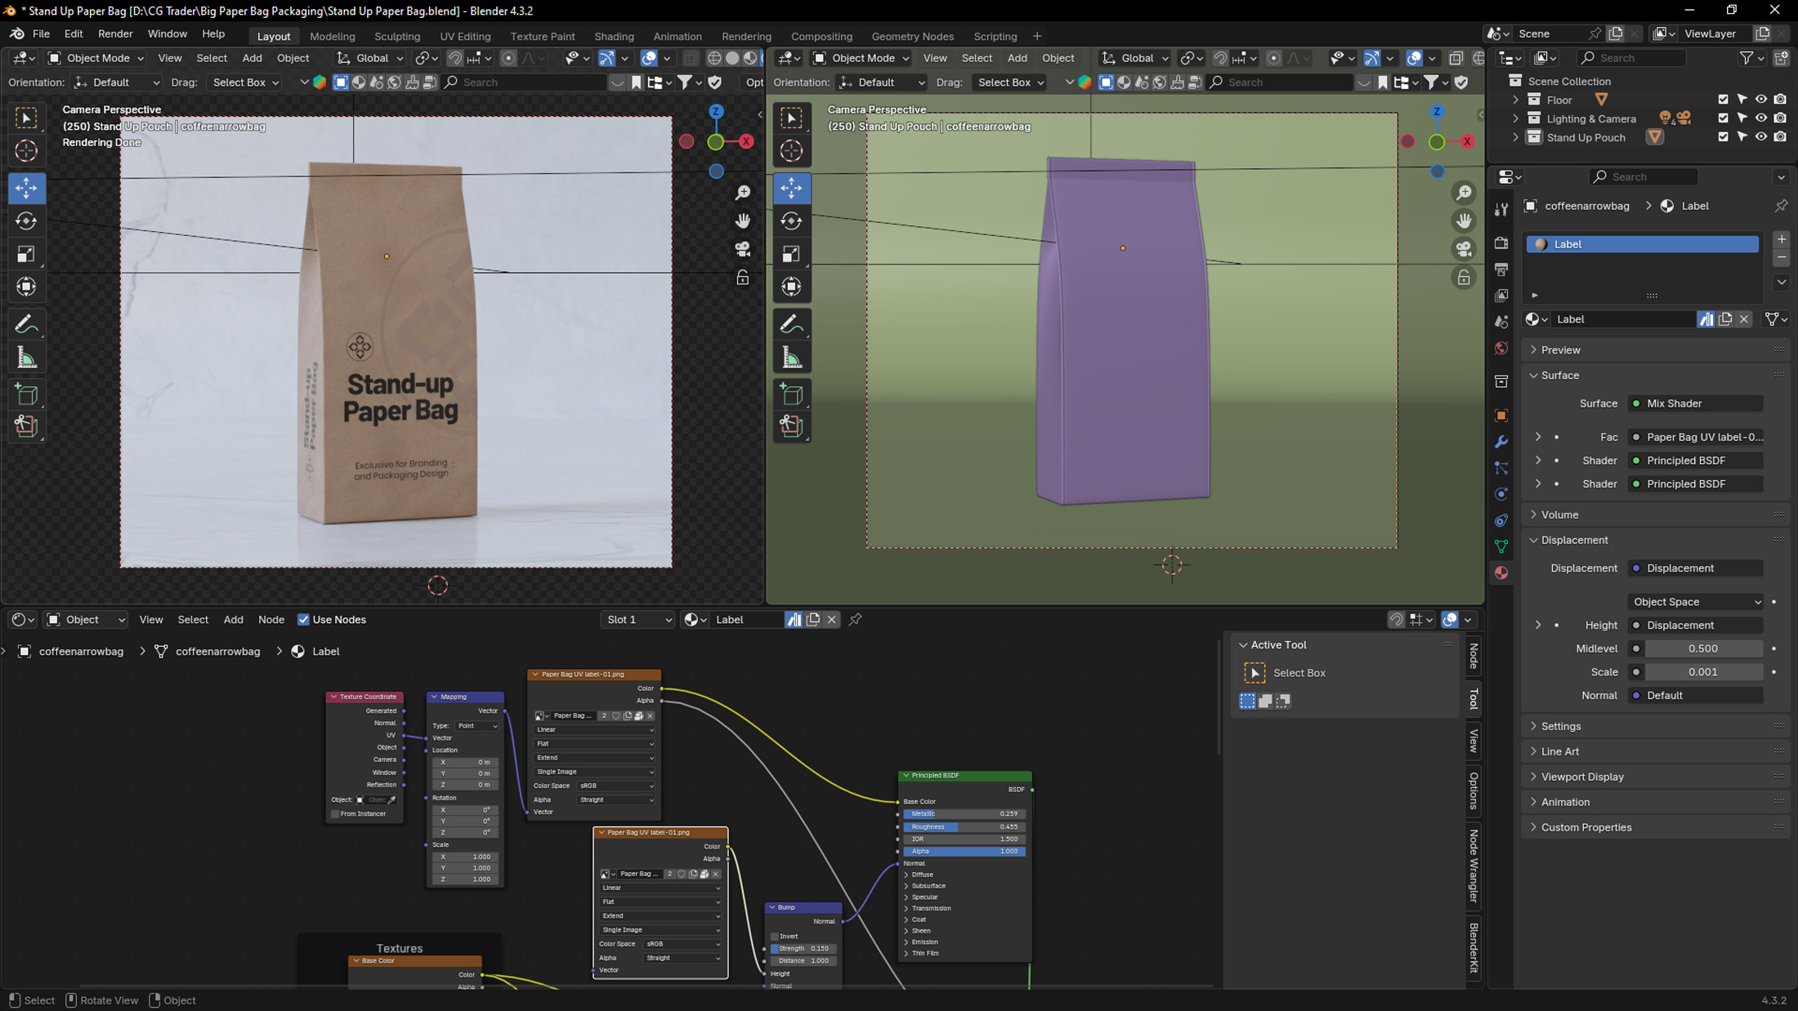The width and height of the screenshot is (1798, 1011).
Task: Click the first Principled BSDF shader button
Action: click(1696, 461)
